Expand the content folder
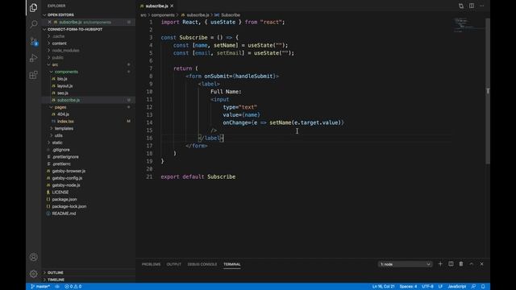 coord(59,43)
